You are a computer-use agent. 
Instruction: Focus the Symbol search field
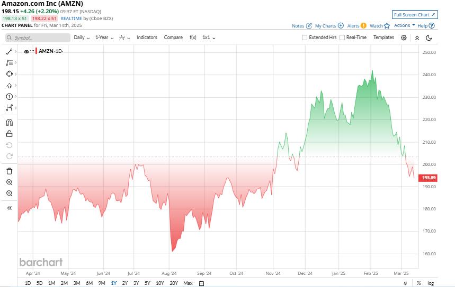pyautogui.click(x=38, y=38)
